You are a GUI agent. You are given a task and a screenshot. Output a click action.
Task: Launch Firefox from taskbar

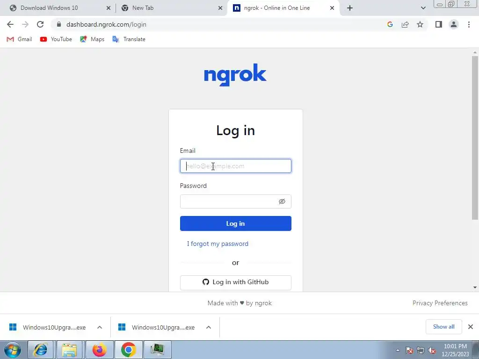(99, 350)
